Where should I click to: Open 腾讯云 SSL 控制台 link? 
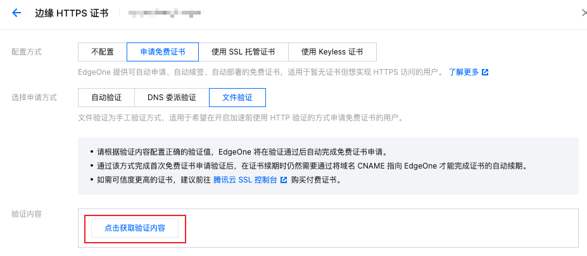click(245, 180)
